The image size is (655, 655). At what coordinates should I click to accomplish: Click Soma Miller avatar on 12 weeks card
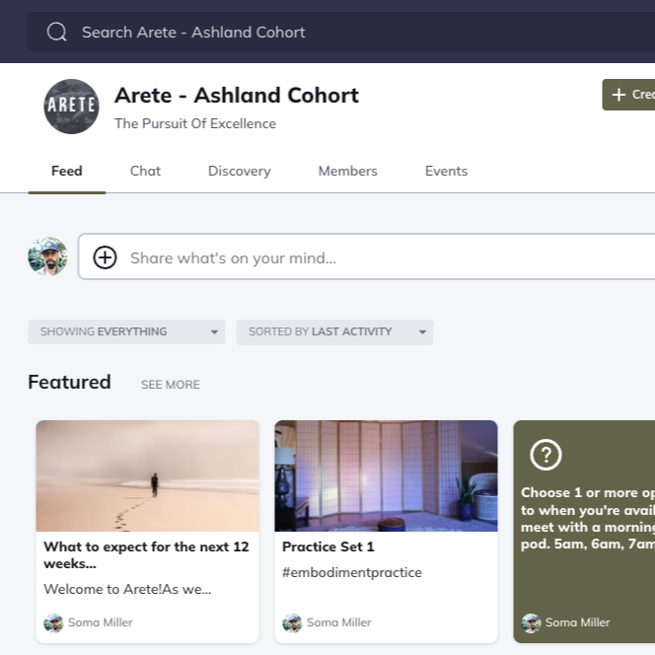[x=53, y=622]
